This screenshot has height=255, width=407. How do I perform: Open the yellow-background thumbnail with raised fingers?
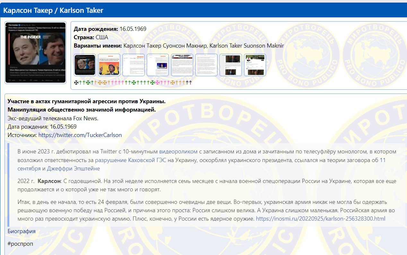pyautogui.click(x=109, y=65)
